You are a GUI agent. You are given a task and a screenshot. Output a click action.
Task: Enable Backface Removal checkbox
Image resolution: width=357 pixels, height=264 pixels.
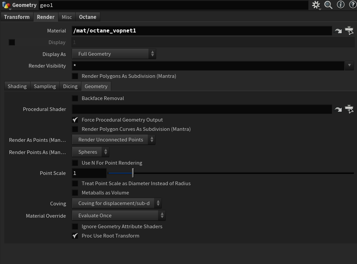coord(75,98)
